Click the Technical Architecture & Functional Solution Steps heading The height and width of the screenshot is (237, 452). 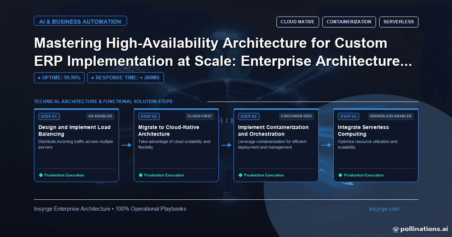[103, 102]
